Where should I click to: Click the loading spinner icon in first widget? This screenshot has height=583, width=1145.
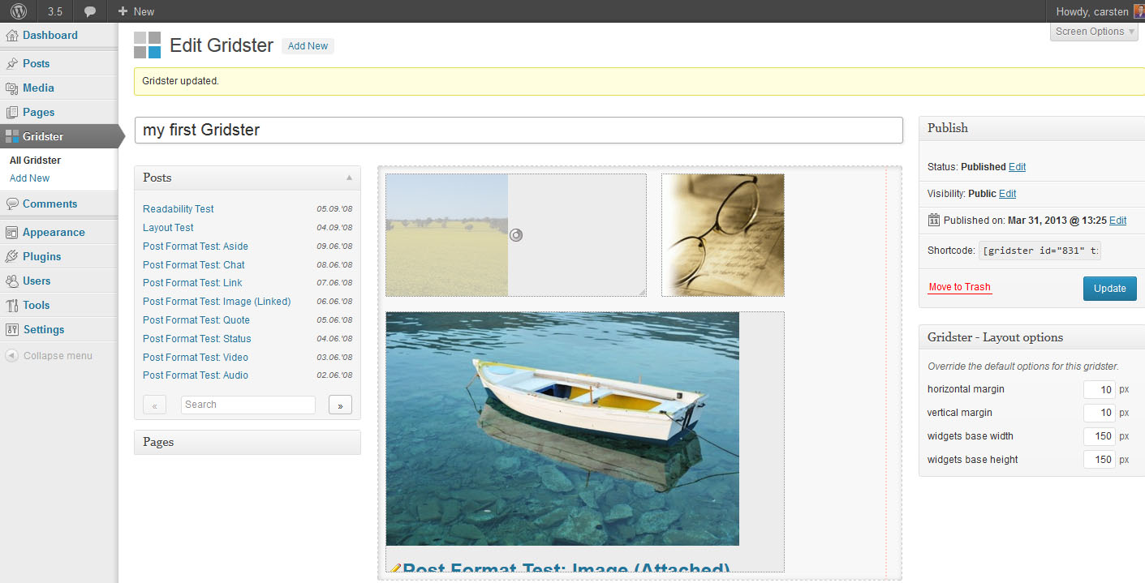(515, 235)
